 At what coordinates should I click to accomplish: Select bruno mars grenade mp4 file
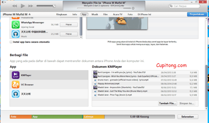click(145, 80)
